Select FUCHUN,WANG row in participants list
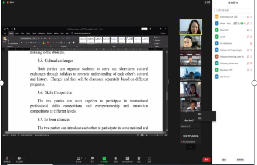The width and height of the screenshot is (257, 165). pos(233,43)
